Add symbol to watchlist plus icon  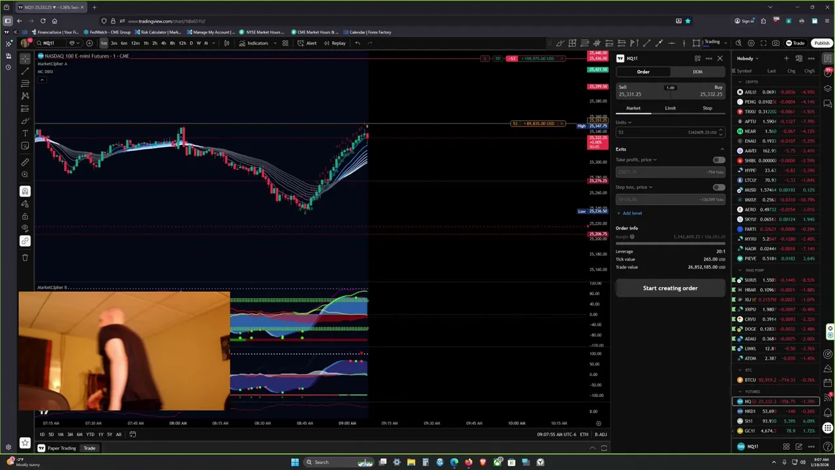tap(786, 59)
